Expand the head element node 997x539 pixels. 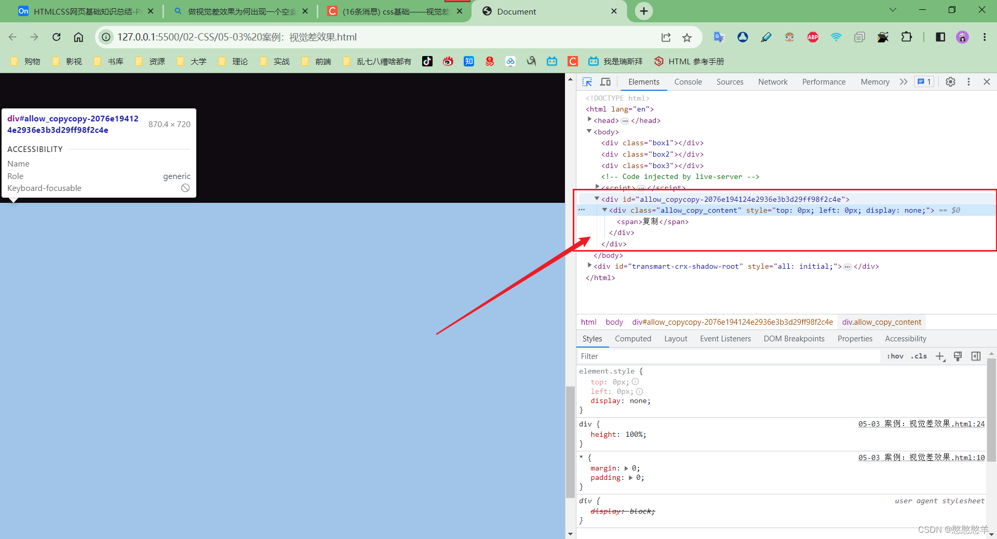[x=589, y=120]
